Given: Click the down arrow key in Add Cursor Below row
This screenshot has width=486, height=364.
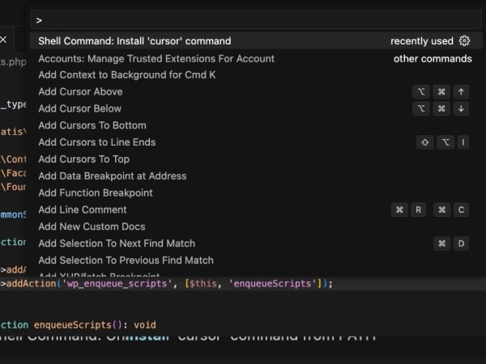Looking at the screenshot, I should pos(461,108).
